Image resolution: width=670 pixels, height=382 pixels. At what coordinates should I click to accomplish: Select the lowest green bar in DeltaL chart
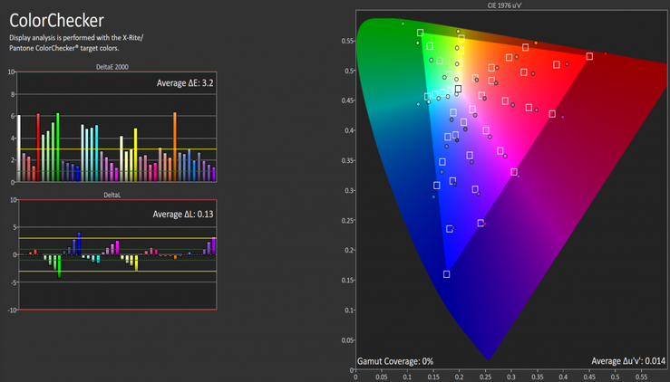(x=60, y=266)
